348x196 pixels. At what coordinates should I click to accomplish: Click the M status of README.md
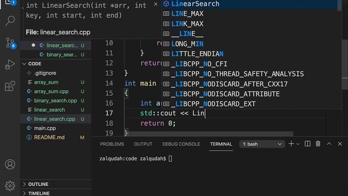click(x=82, y=138)
